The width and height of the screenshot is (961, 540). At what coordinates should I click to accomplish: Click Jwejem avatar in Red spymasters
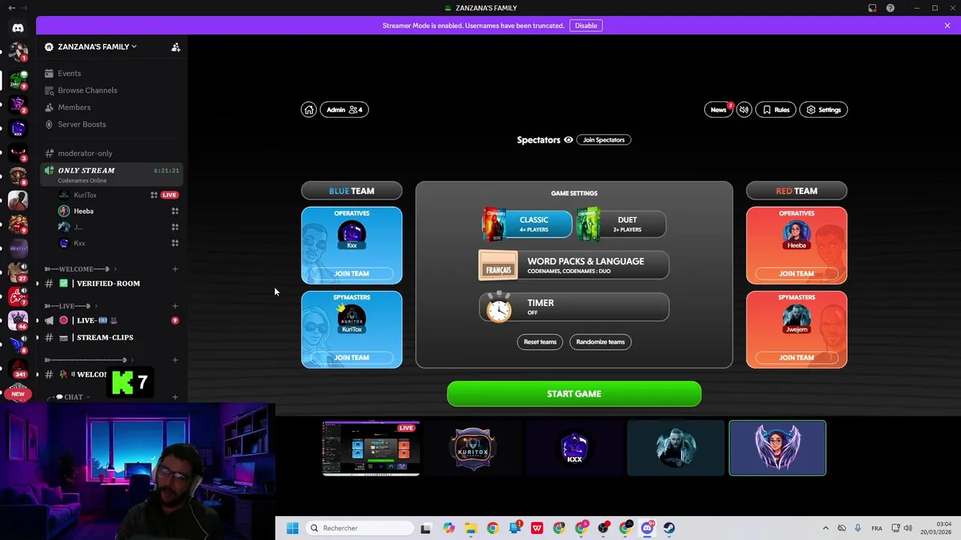click(797, 318)
